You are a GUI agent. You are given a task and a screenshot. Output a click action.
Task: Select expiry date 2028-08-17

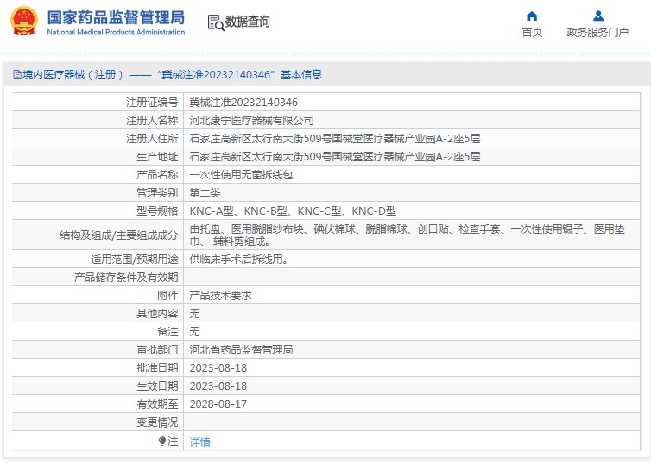click(x=218, y=404)
